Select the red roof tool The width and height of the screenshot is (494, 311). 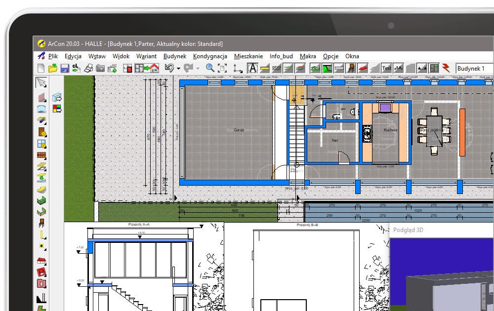[41, 261]
